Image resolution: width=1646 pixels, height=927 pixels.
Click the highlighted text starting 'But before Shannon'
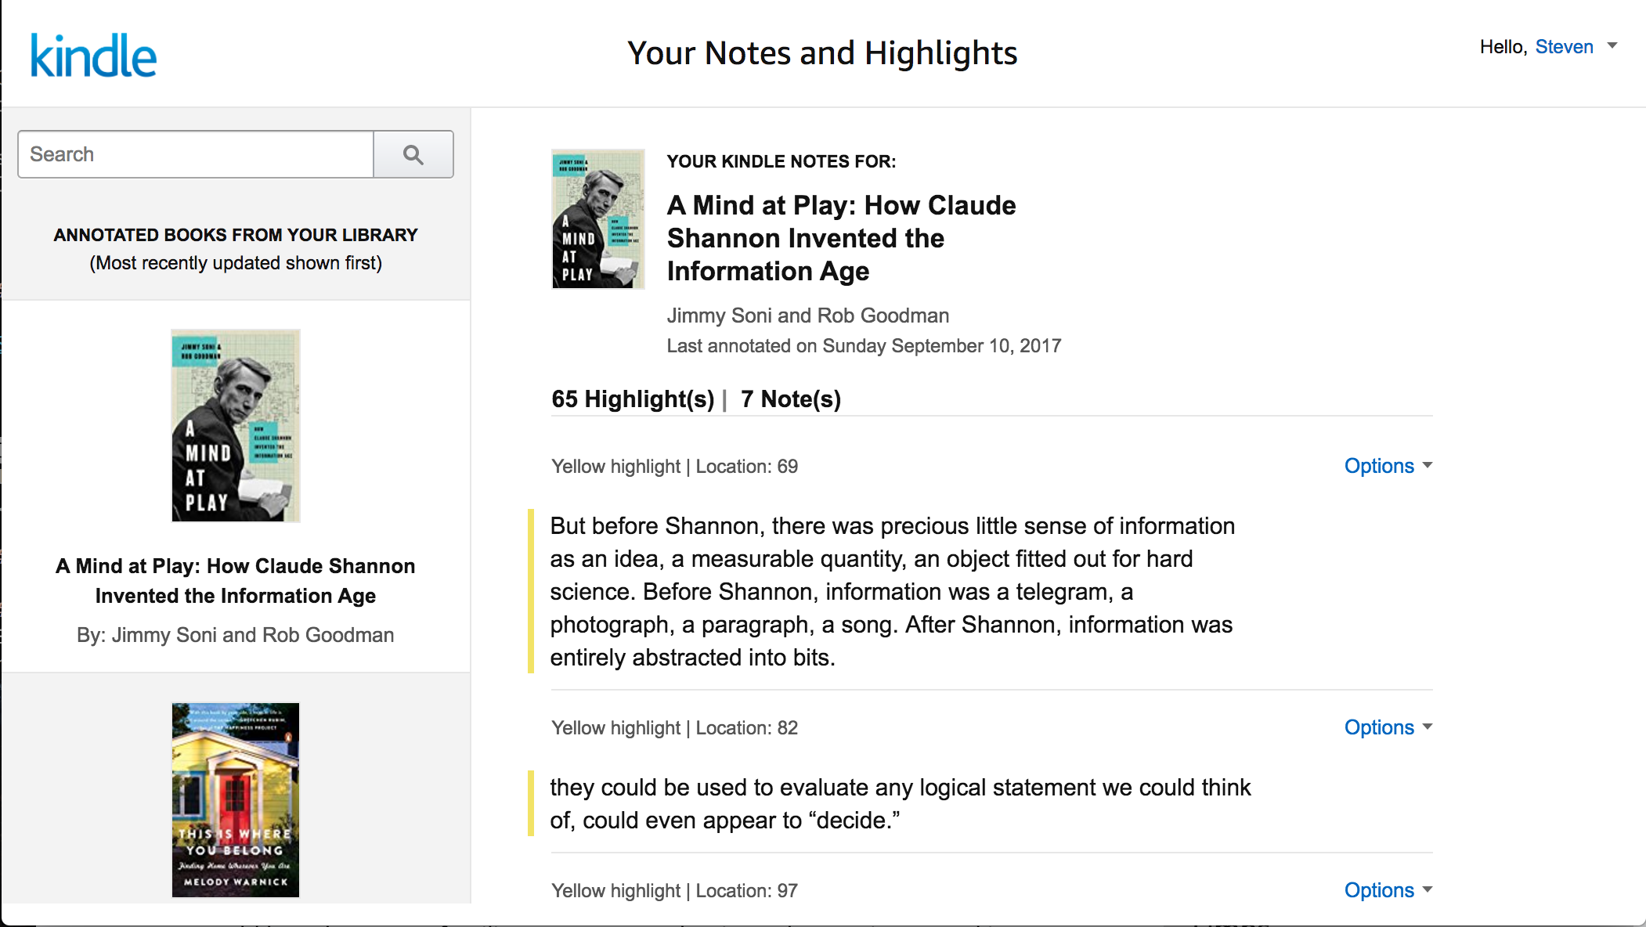tap(892, 591)
